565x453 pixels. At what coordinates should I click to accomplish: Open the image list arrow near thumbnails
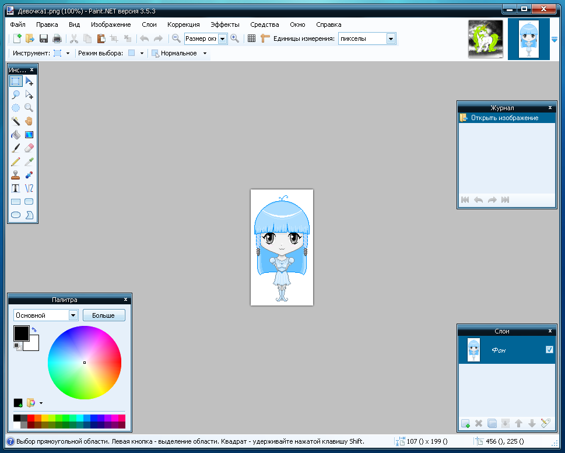(x=554, y=40)
